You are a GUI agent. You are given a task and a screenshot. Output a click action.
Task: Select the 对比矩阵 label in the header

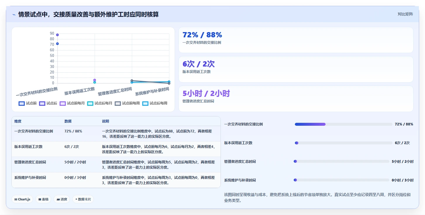click(405, 14)
